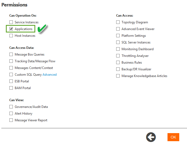
Task: Check the Message Viewer Report option
Action: (x=11, y=120)
